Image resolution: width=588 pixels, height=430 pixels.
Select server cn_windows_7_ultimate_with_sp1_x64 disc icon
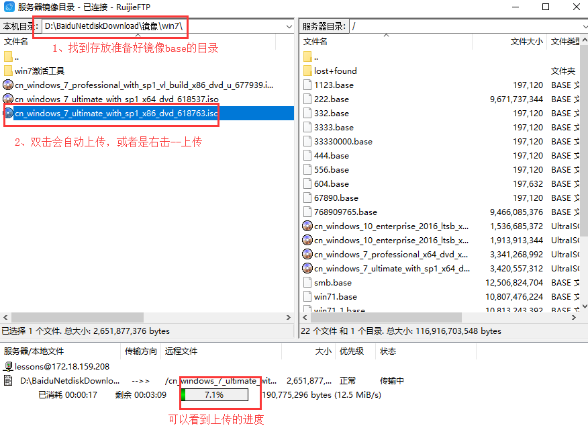coord(307,268)
